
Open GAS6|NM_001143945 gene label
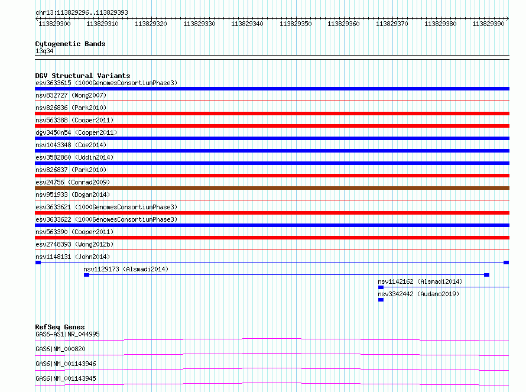point(66,378)
